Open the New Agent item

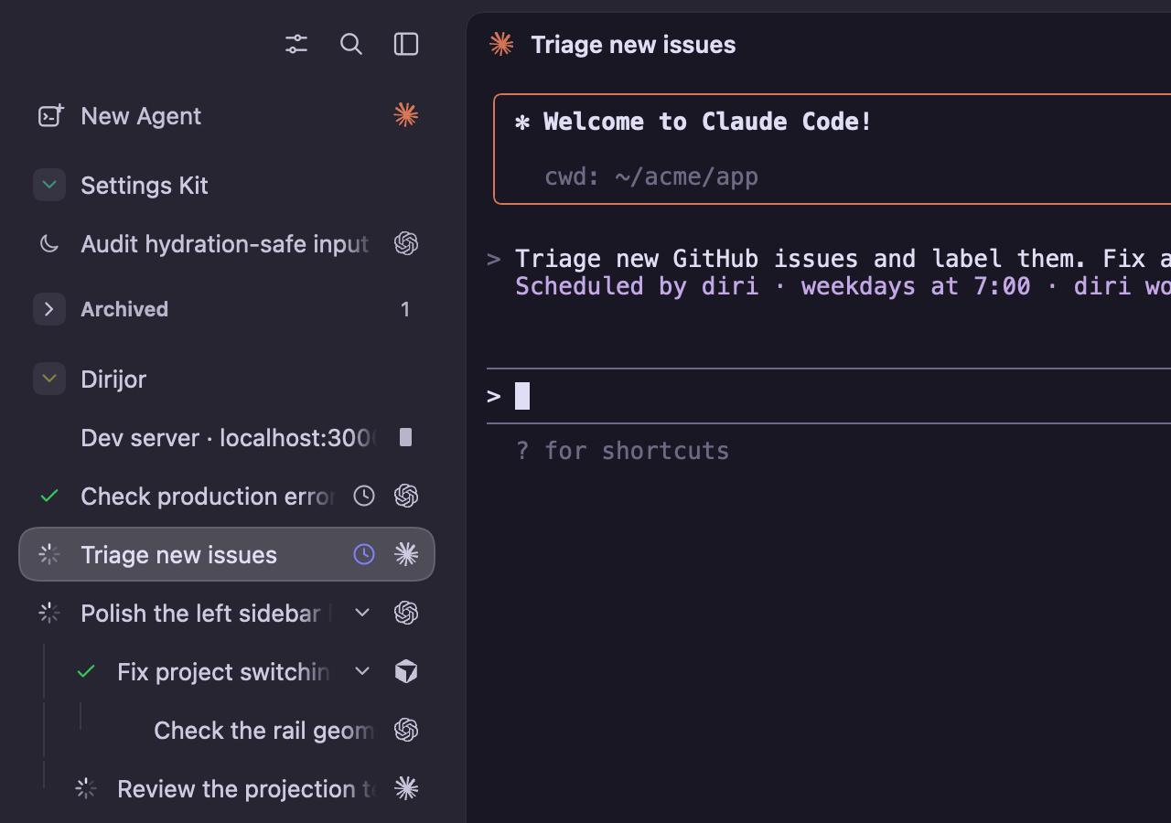pyautogui.click(x=227, y=116)
